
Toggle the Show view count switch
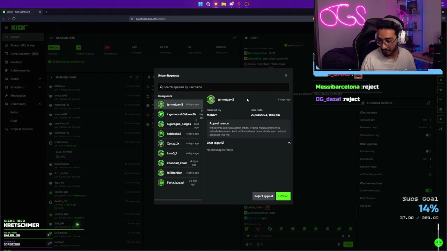point(428,191)
